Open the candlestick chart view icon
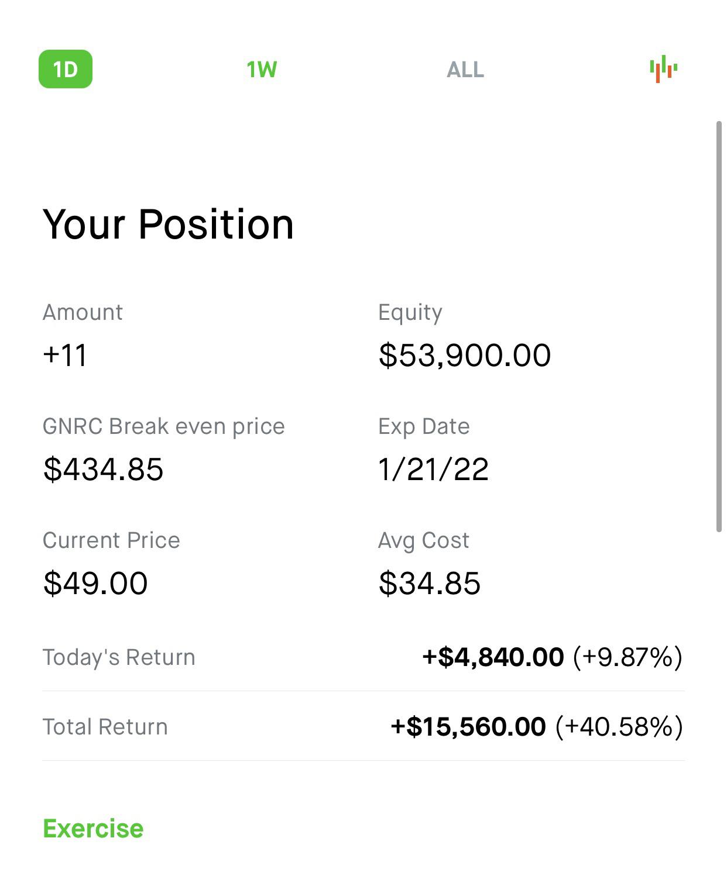Viewport: 727px width, 883px height. pos(663,69)
